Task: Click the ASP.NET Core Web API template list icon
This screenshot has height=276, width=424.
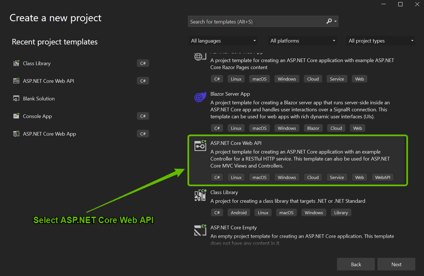Action: click(x=200, y=145)
